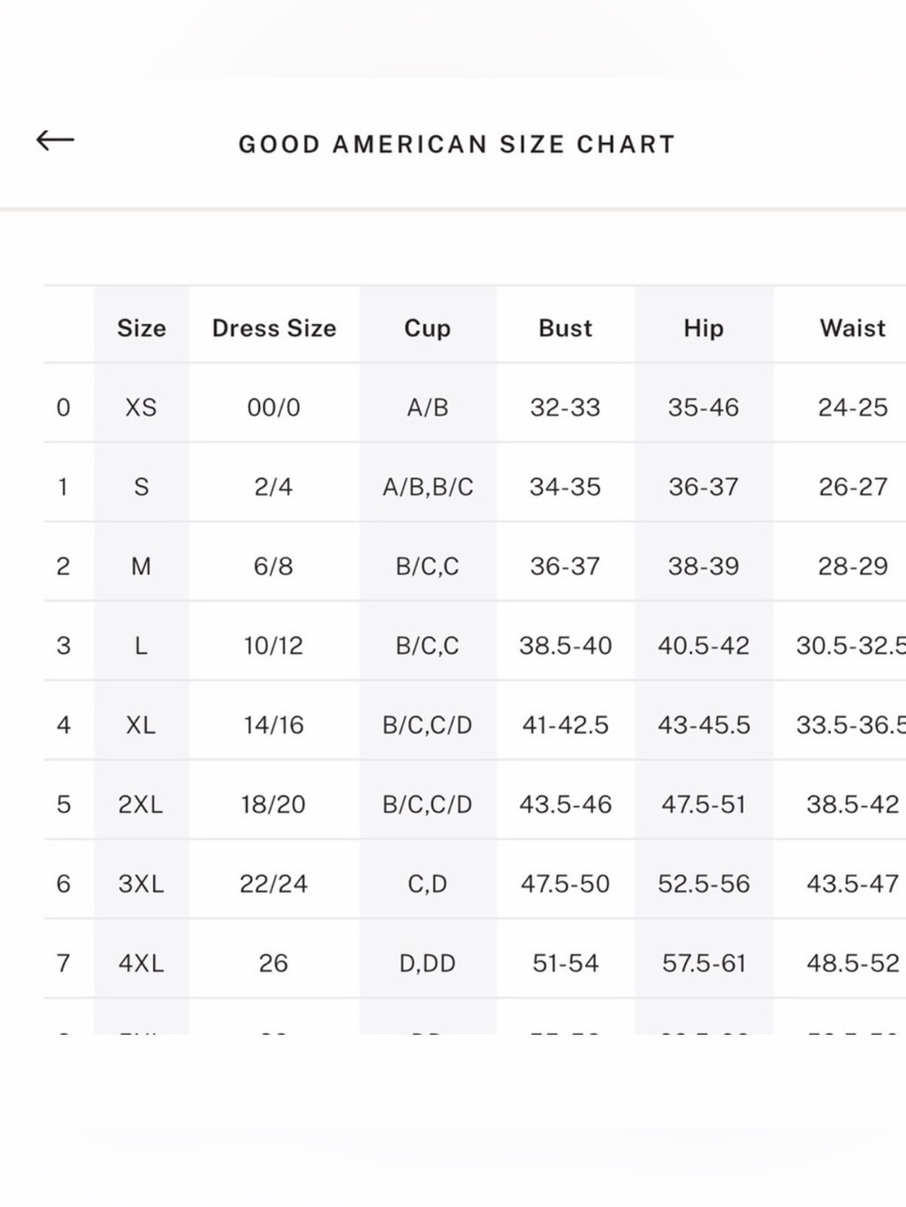Select the B/C,C cup cell in row M
The width and height of the screenshot is (906, 1207).
(x=428, y=567)
